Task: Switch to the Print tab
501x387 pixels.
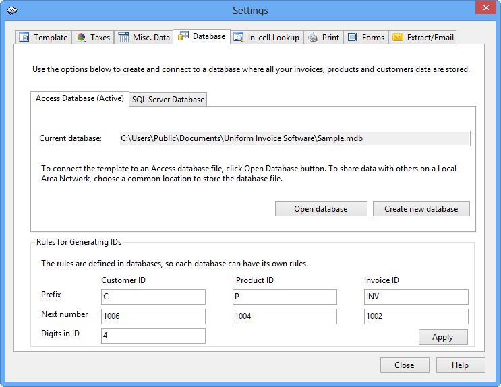Action: tap(324, 37)
